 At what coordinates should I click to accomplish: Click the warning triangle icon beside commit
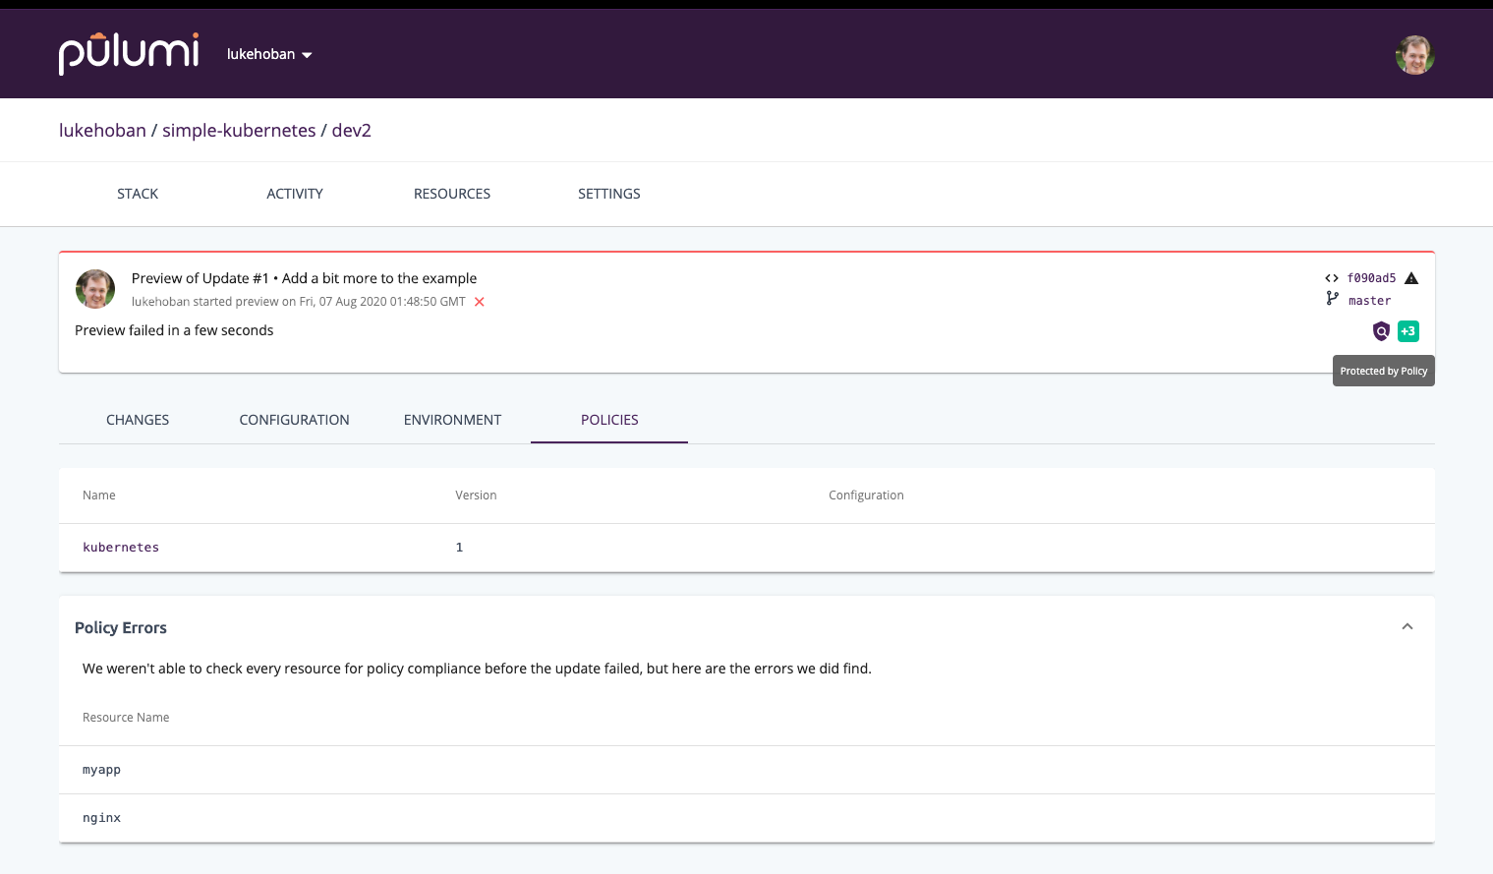tap(1411, 278)
